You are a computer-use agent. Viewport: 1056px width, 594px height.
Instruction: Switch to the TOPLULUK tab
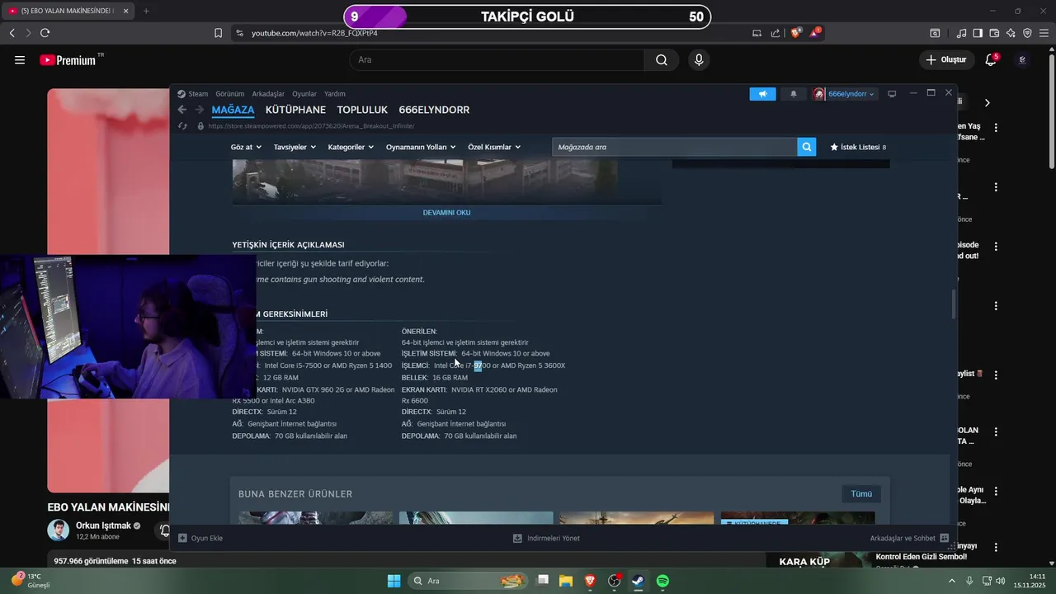click(362, 110)
